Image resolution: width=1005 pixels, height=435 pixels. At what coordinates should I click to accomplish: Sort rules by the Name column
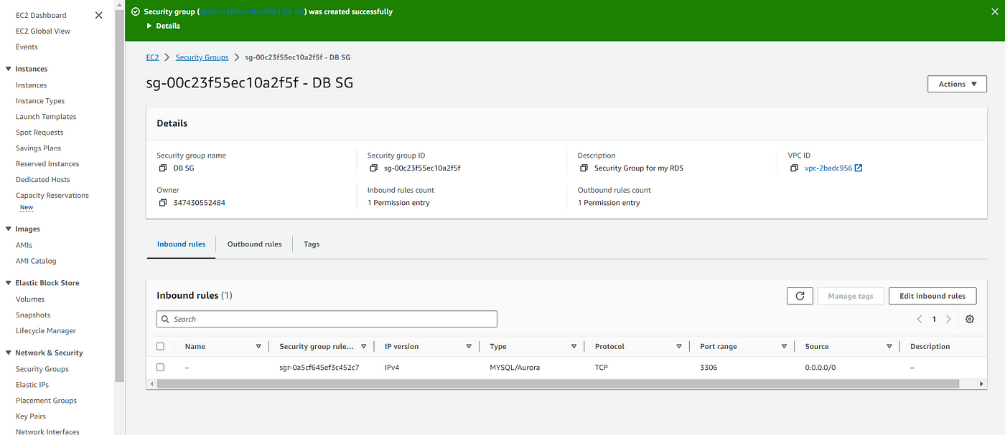258,346
